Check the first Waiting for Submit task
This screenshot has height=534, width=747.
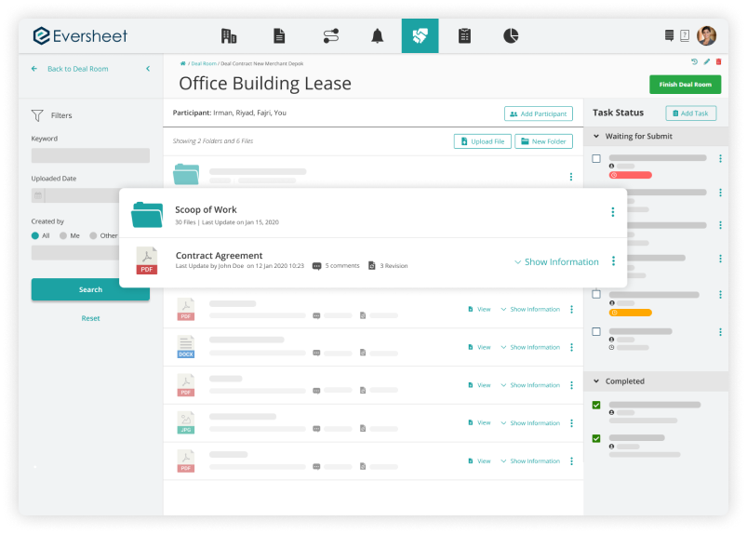pyautogui.click(x=596, y=159)
